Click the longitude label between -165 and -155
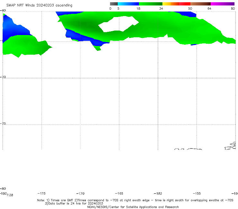The height and width of the screenshot is (209, 238). (158, 194)
